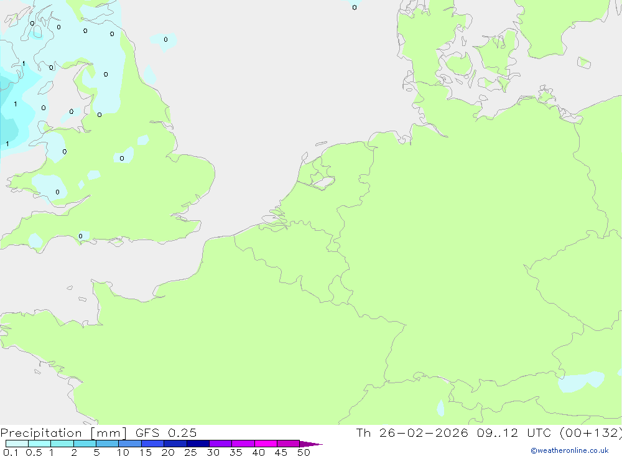
Task: Click the '0.1' legend scale label
Action: pos(11,452)
